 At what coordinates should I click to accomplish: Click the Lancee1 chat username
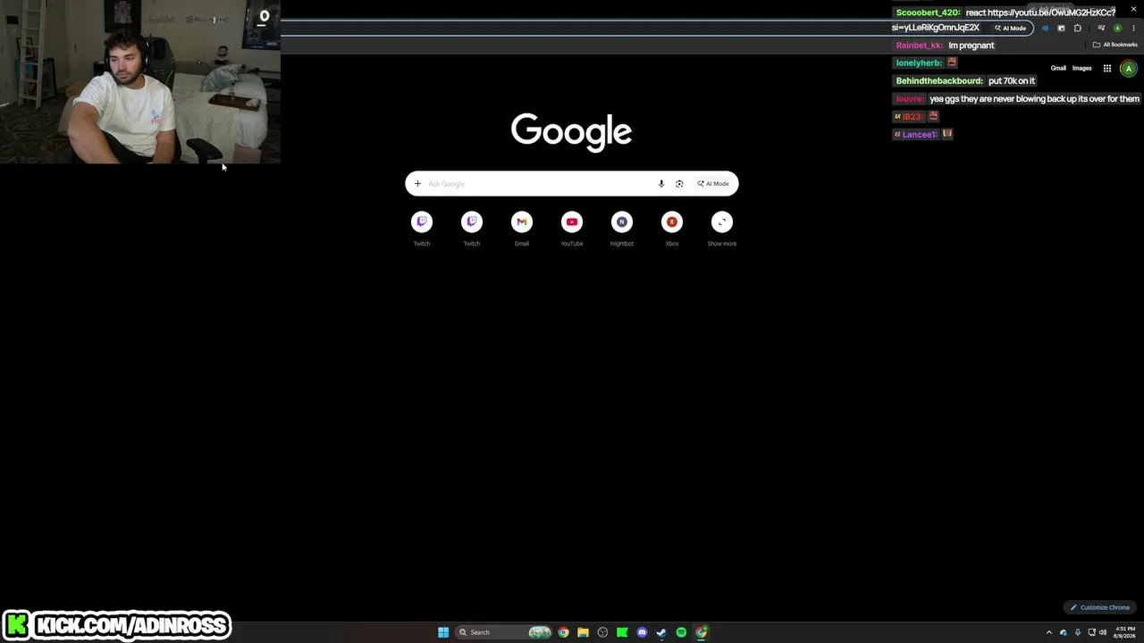click(920, 135)
